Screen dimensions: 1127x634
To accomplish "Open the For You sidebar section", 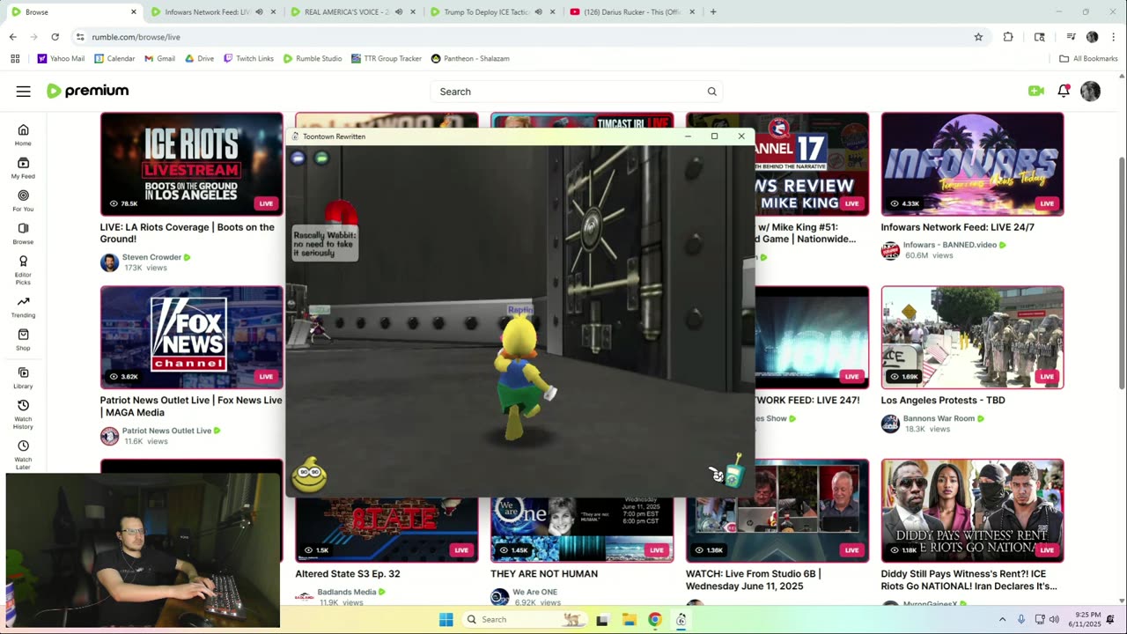I will point(23,200).
